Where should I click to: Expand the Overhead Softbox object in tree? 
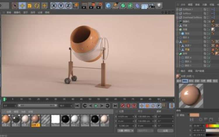pos(177,17)
